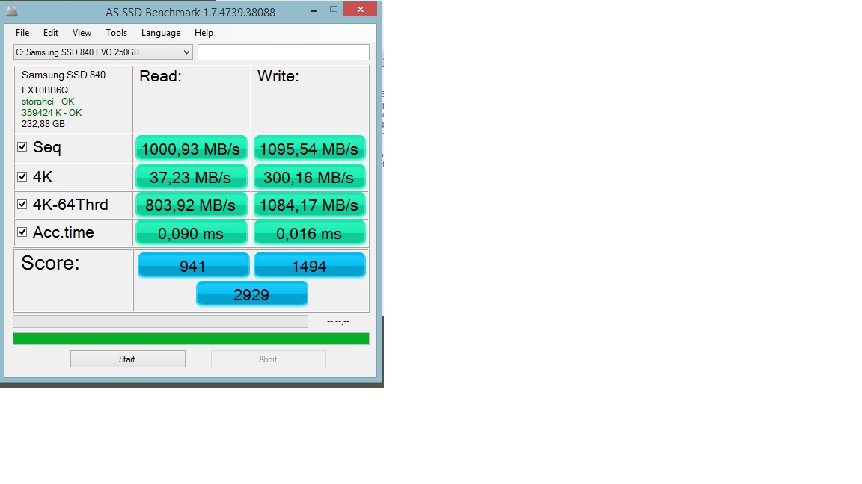Click the green overall progress bar
The image size is (862, 484).
click(191, 338)
